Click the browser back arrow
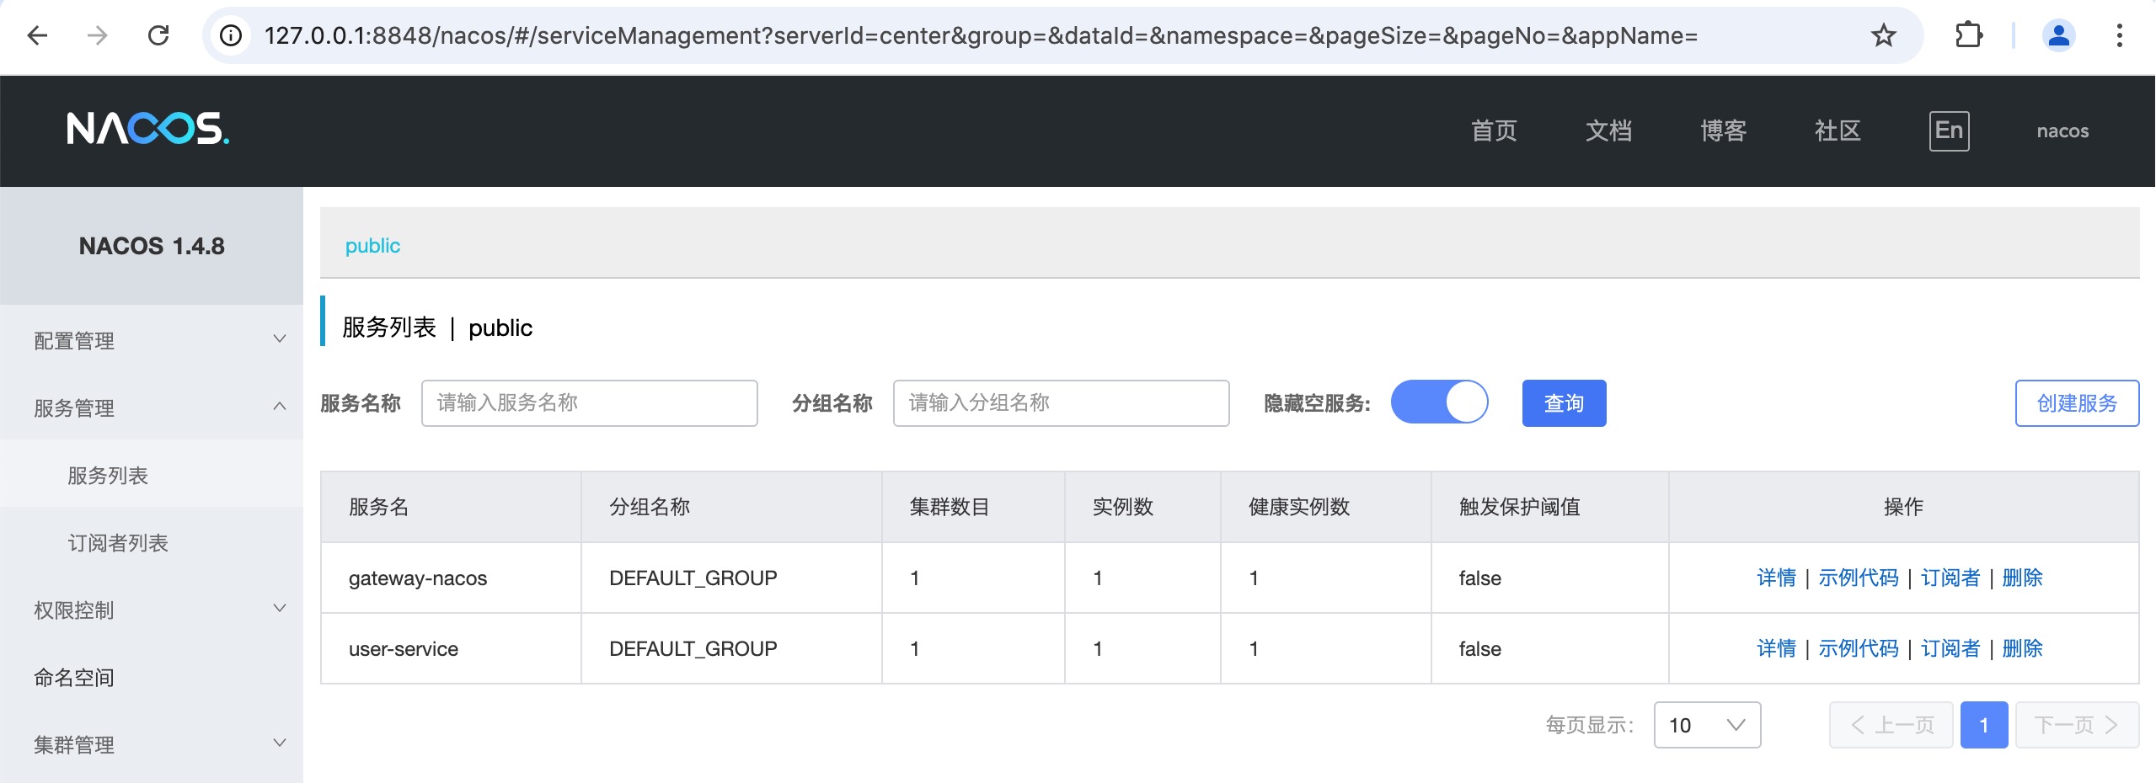The image size is (2156, 783). (x=37, y=35)
